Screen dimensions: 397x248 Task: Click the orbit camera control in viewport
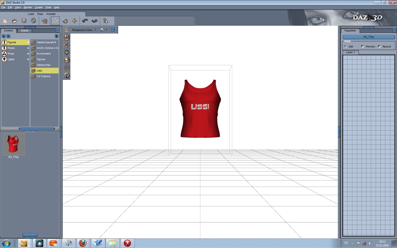67,37
